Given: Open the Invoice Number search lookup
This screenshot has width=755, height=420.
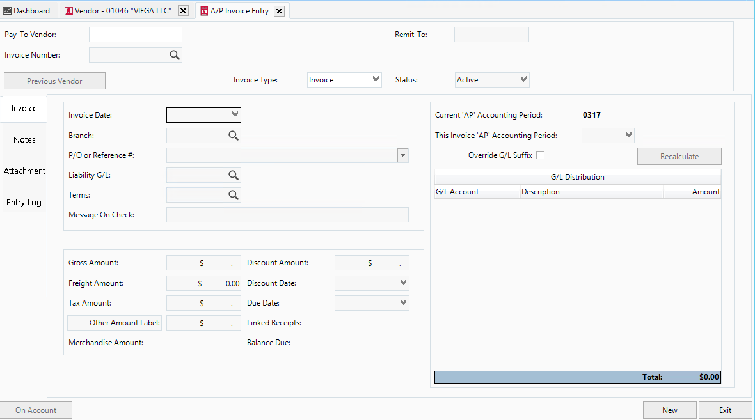Looking at the screenshot, I should point(174,55).
